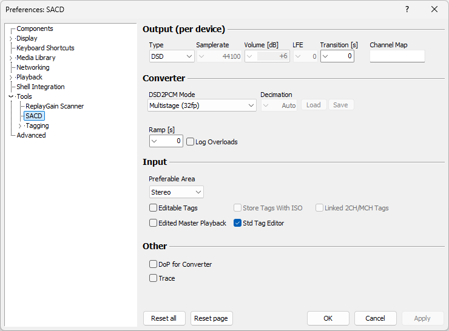
Task: Open the DSD2PCM Mode dropdown
Action: (x=202, y=105)
